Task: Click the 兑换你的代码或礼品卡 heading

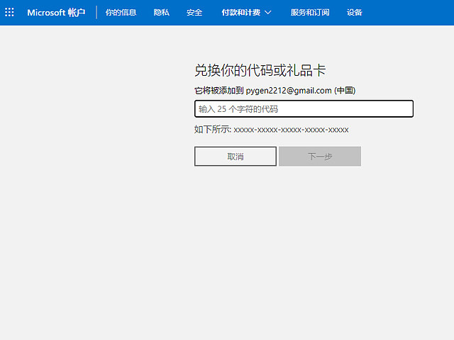Action: (260, 70)
